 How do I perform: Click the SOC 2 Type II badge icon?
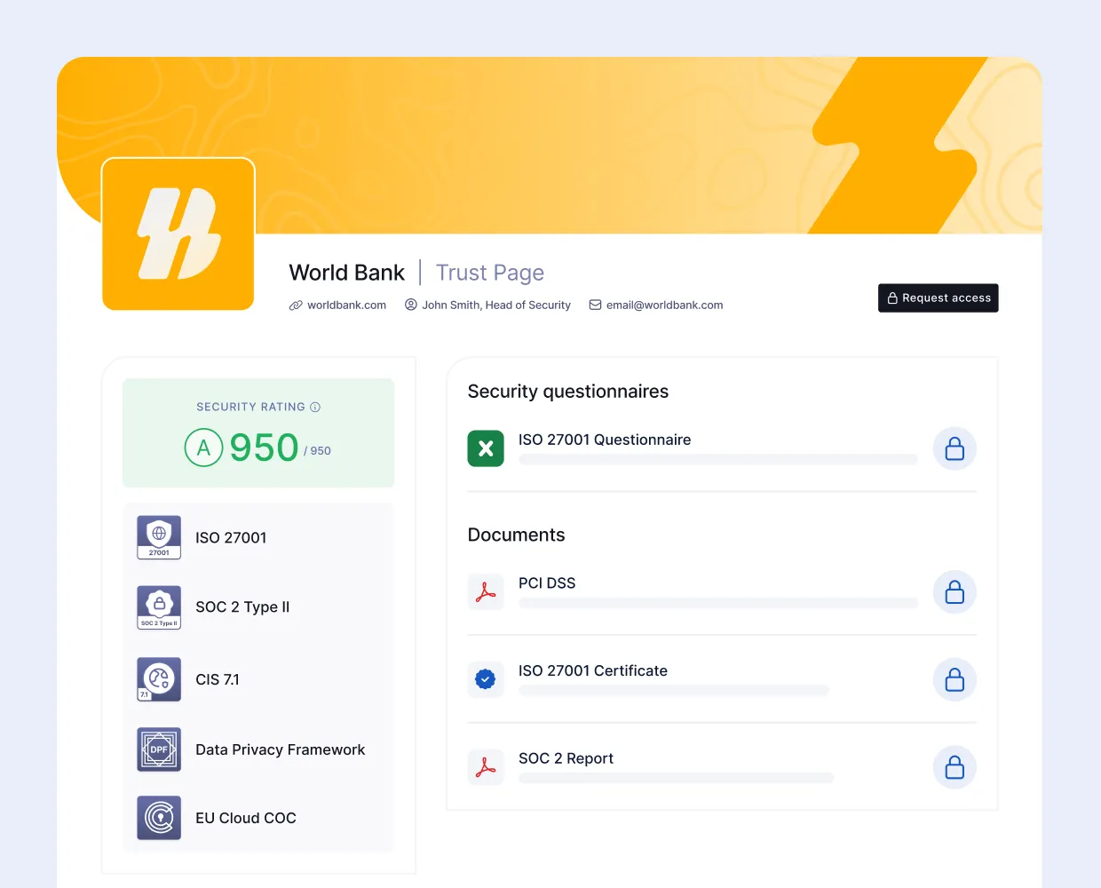tap(159, 607)
